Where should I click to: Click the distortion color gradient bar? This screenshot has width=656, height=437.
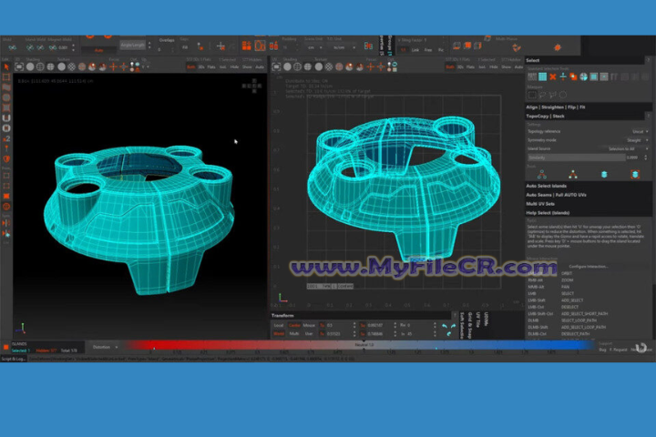coord(360,345)
